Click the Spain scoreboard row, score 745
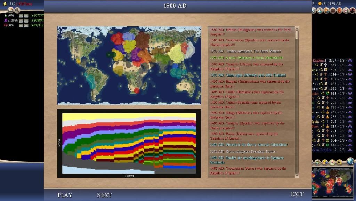Viewport: 356px width, 201px height. (332, 121)
